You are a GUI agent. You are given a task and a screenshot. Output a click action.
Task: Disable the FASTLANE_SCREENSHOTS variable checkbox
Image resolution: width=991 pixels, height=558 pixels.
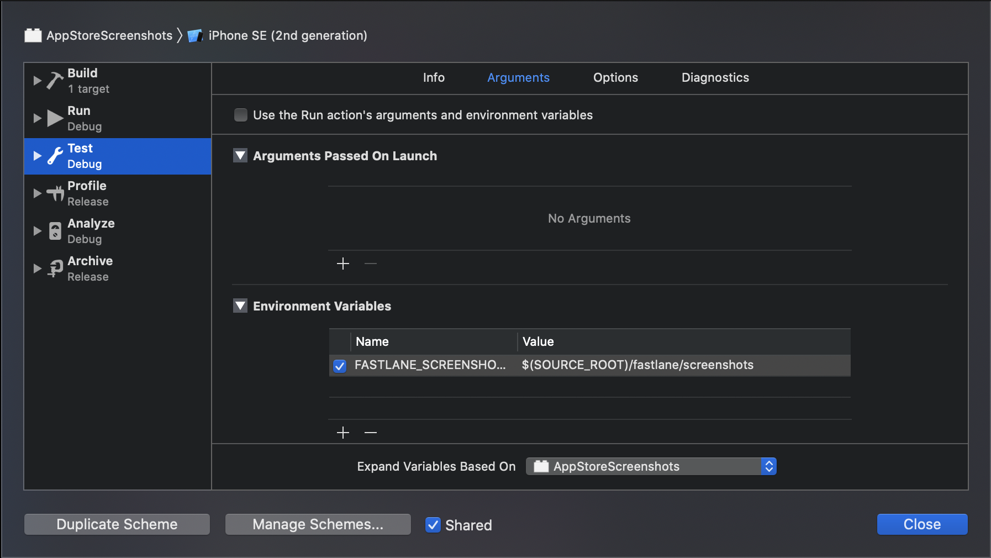[x=340, y=366]
